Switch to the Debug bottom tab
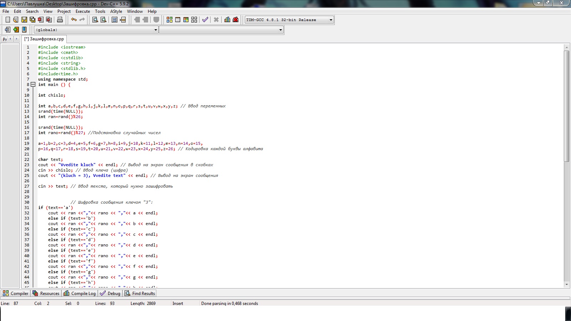 tap(110, 293)
